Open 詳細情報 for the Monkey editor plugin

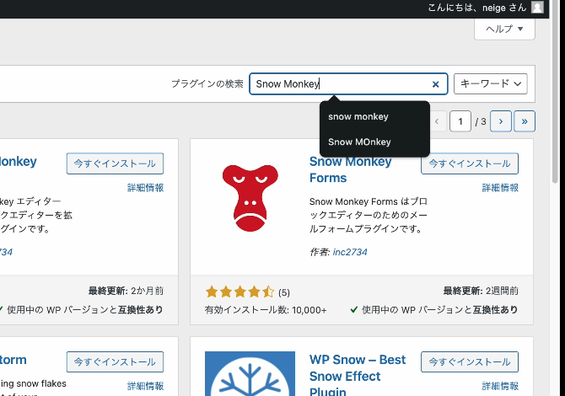[x=146, y=188]
